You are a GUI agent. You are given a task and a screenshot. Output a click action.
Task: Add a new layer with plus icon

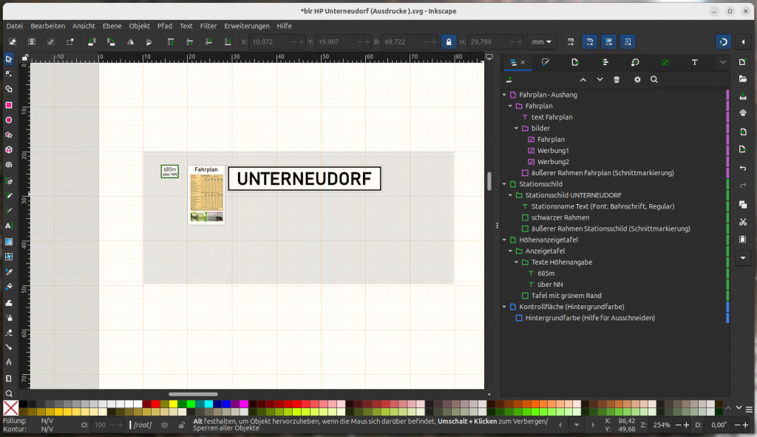pos(509,80)
